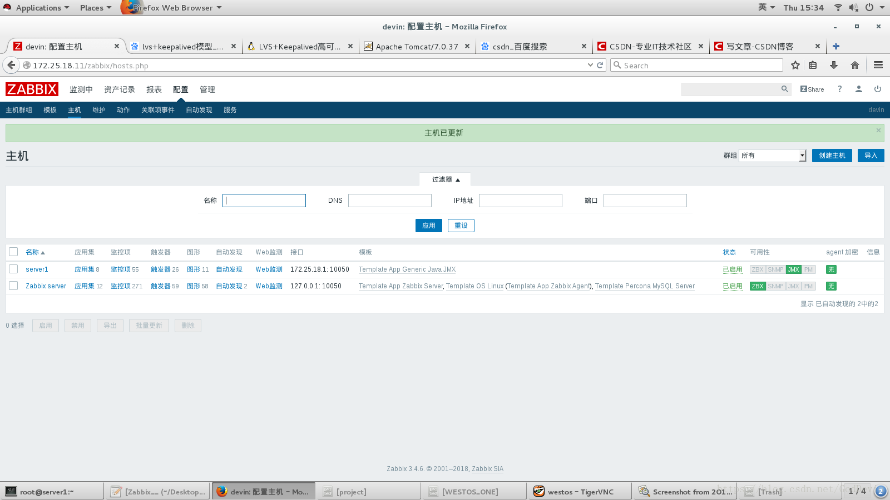Click the ZBX availability icon for Zabbix server
Viewport: 890px width, 500px height.
(758, 286)
